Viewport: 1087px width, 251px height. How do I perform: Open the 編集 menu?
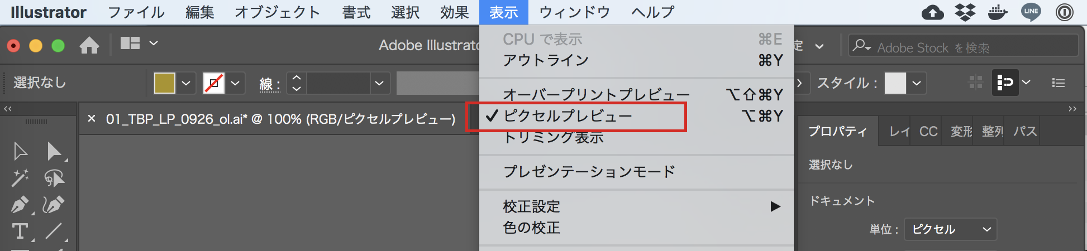[200, 12]
